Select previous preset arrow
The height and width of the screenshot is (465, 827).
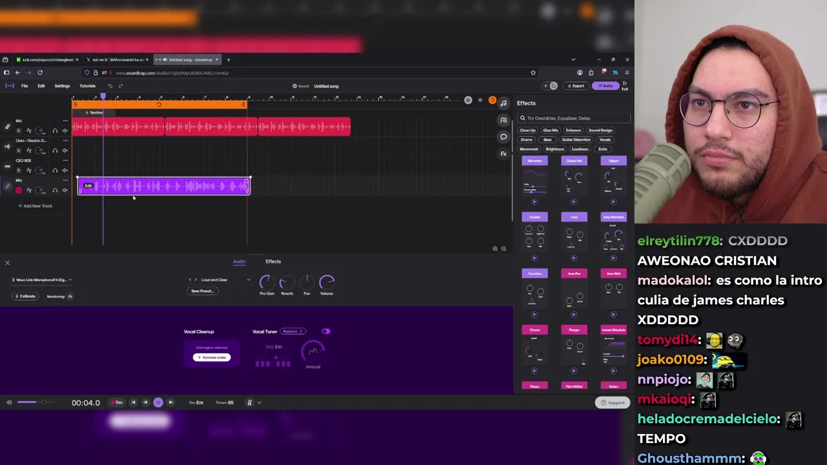tap(190, 280)
